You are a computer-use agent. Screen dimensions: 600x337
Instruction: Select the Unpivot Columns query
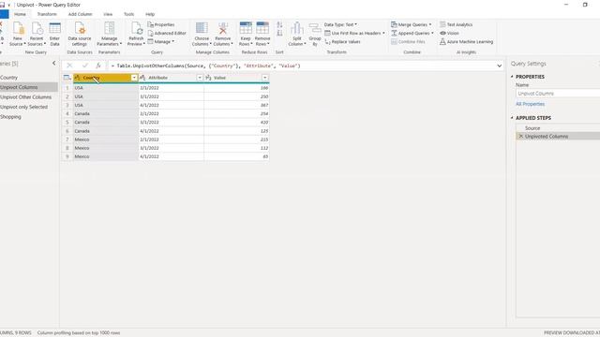coord(29,87)
